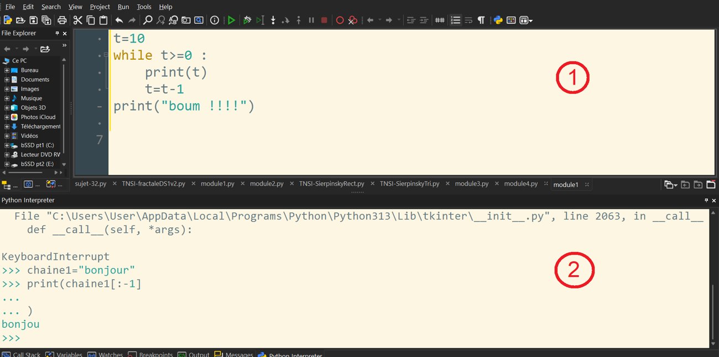Expand the Documents folder node
This screenshot has width=719, height=357.
pyautogui.click(x=7, y=80)
